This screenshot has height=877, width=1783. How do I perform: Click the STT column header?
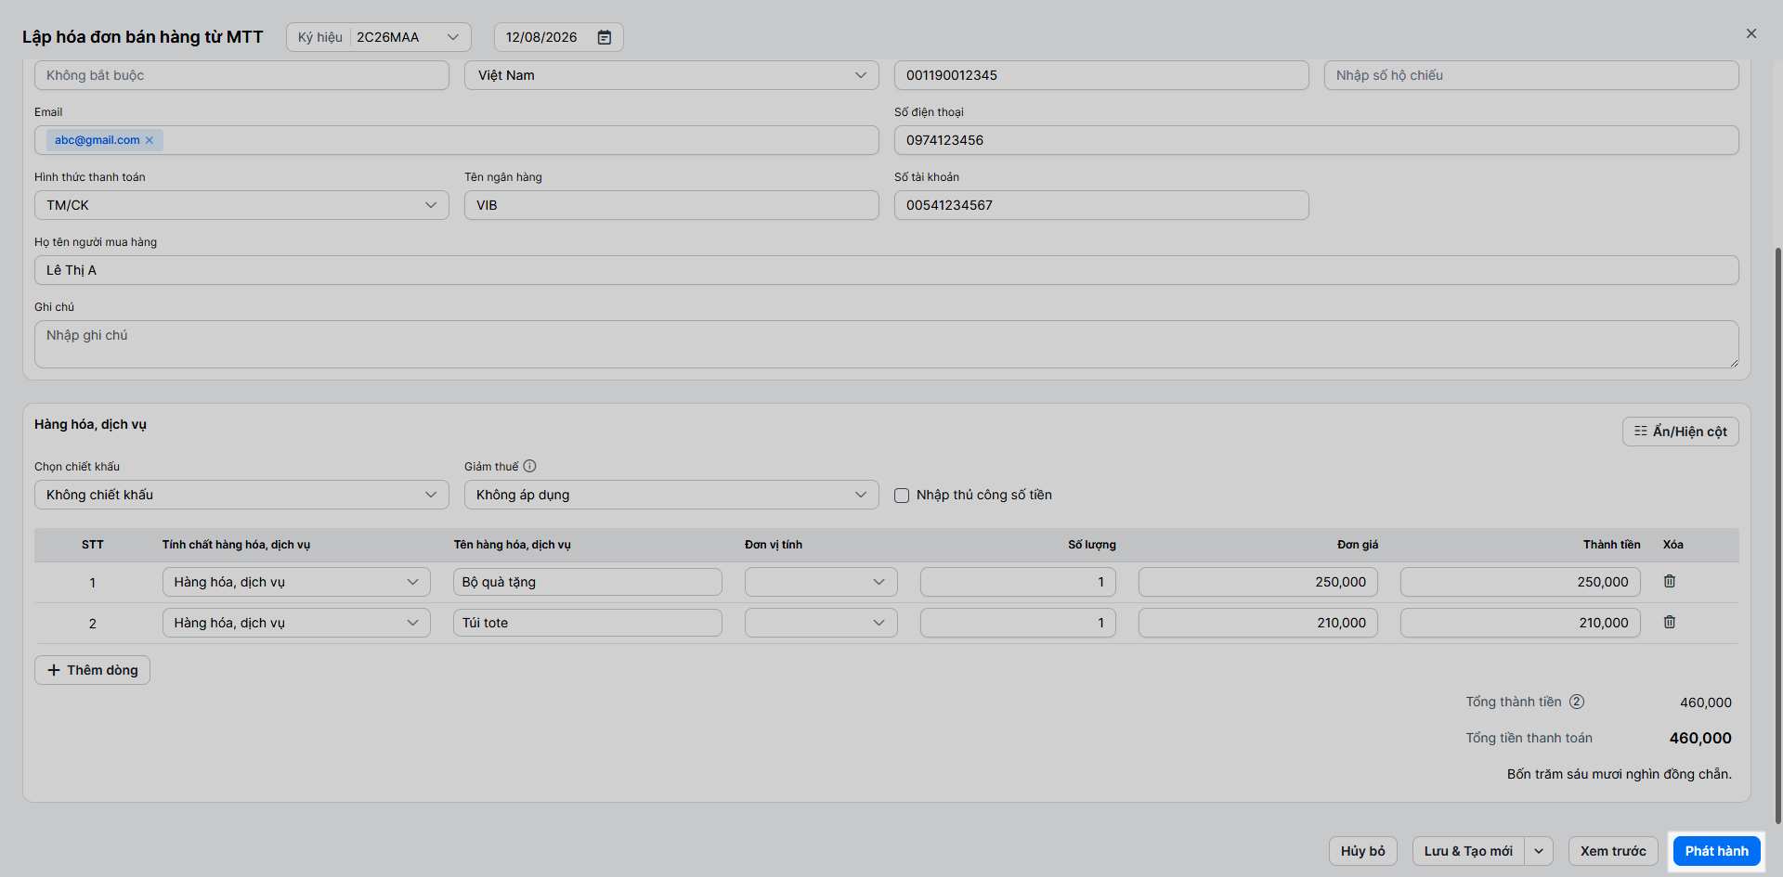[x=93, y=545]
